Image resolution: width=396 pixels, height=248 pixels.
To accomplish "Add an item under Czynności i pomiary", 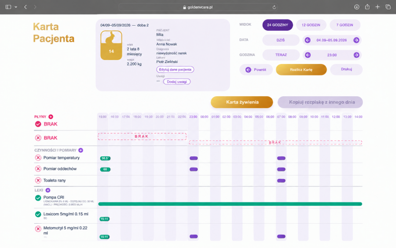I will [x=81, y=150].
